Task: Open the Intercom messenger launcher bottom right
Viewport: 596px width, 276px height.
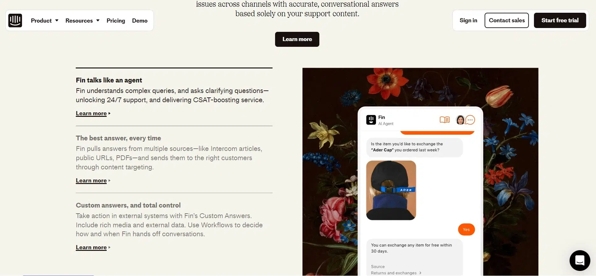Action: point(579,260)
